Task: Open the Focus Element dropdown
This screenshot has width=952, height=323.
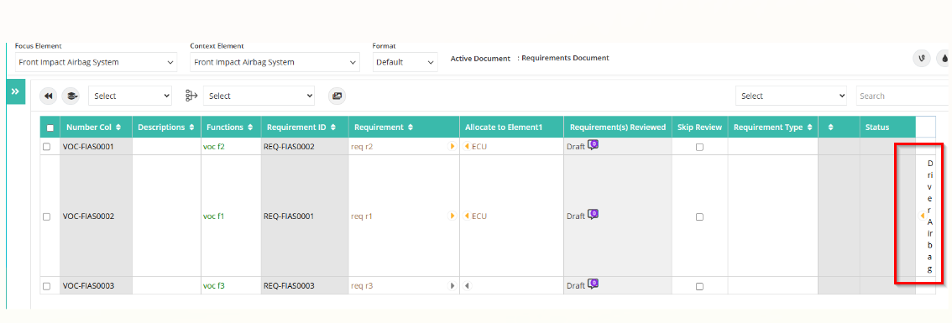Action: [96, 62]
